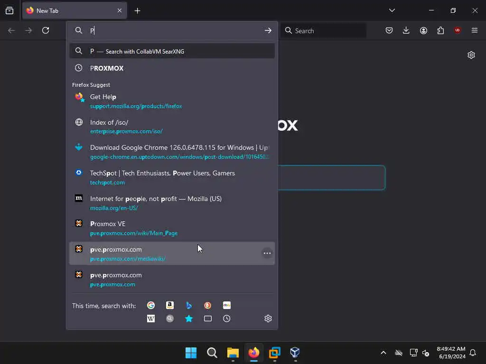Viewport: 486px width, 364px height.
Task: Click the OneDrive cloud tray icon
Action: pos(399,353)
